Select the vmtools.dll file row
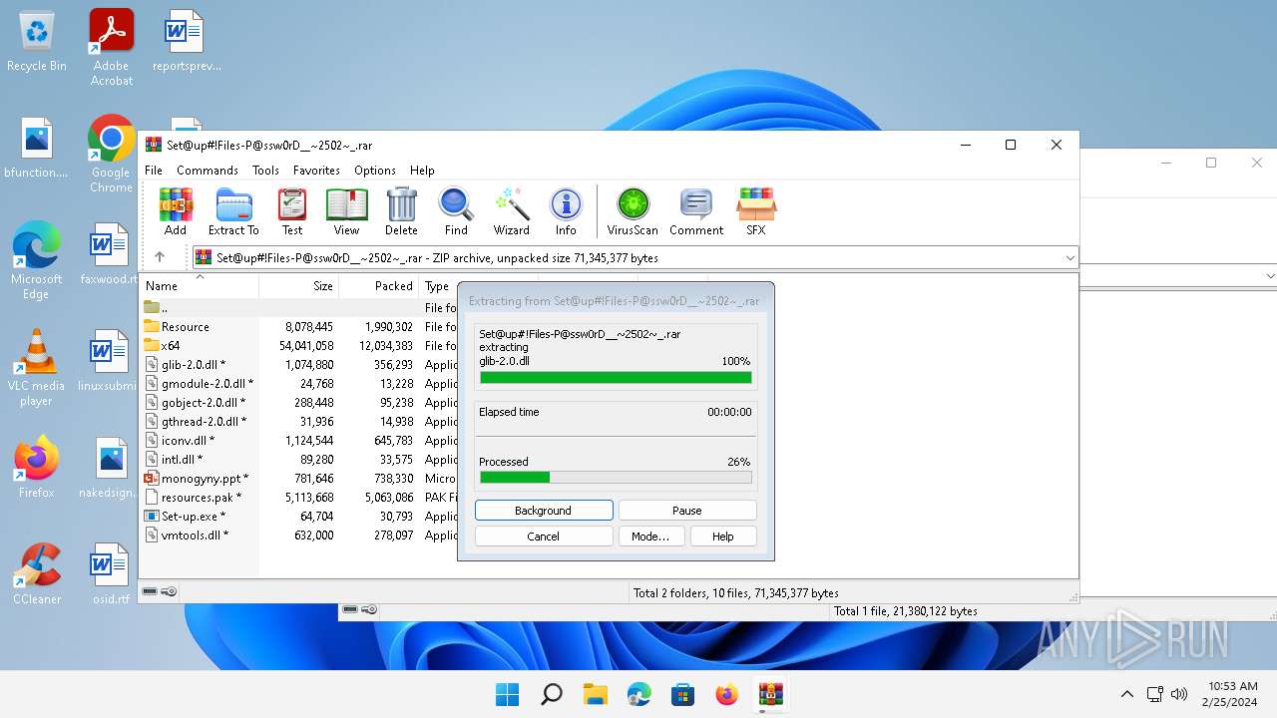 pyautogui.click(x=298, y=535)
